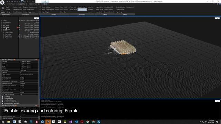Viewport: 221px width, 124px height.
Task: Select the highlighted layout icon in the title bar
Action: pyautogui.click(x=22, y=1)
